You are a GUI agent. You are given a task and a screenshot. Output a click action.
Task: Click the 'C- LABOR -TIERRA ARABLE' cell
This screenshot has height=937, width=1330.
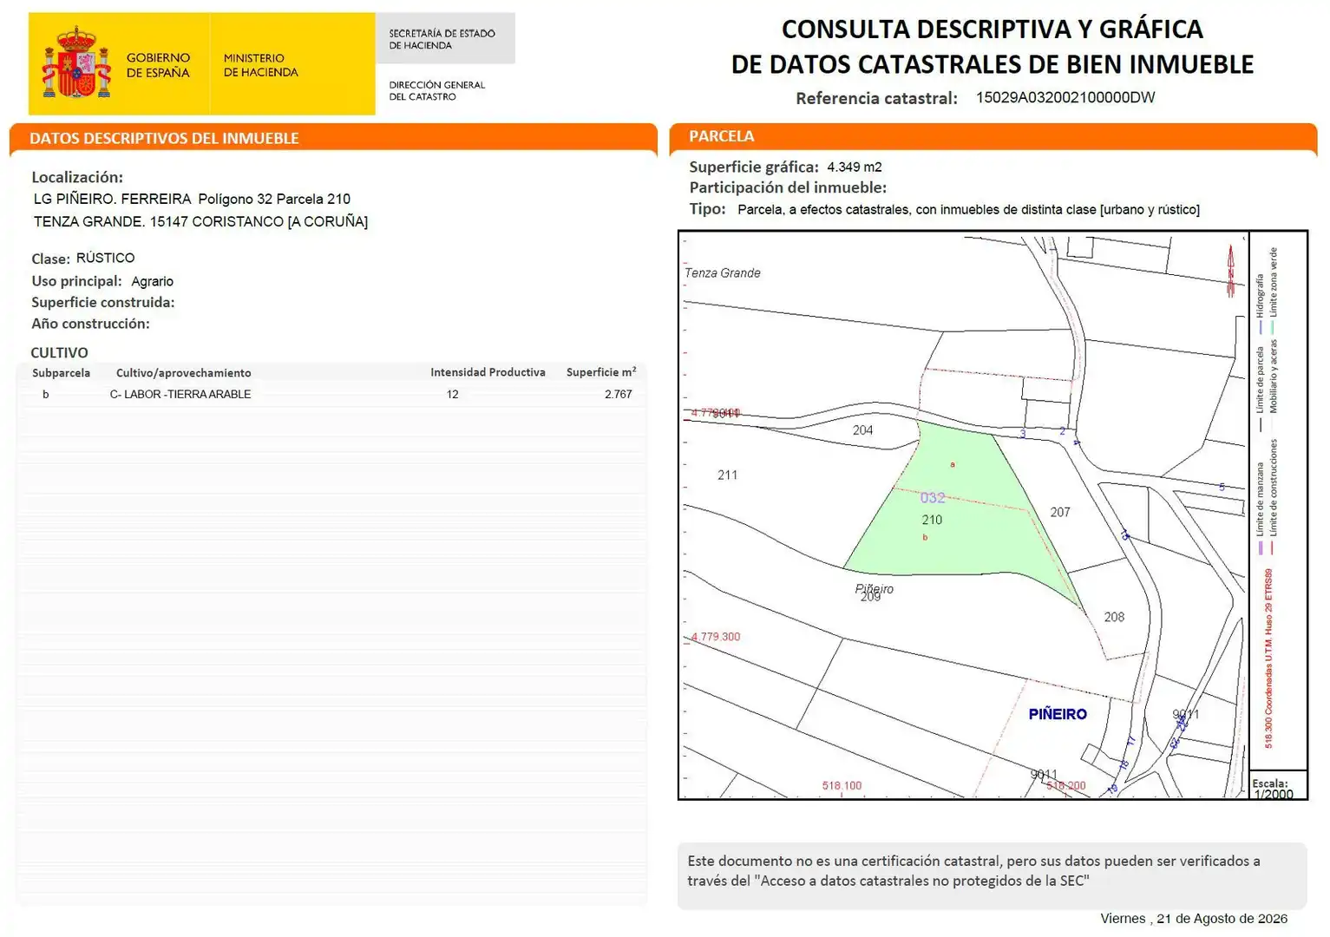(180, 394)
